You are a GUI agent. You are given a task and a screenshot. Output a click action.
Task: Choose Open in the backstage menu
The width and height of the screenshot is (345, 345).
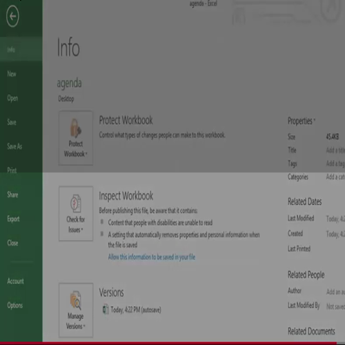pyautogui.click(x=21, y=98)
